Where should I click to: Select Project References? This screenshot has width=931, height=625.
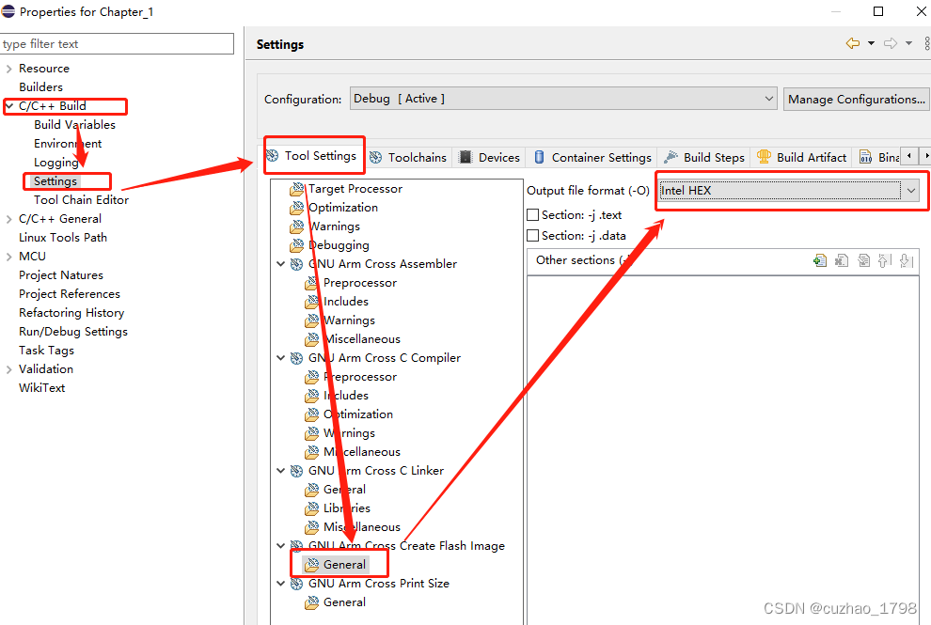69,294
